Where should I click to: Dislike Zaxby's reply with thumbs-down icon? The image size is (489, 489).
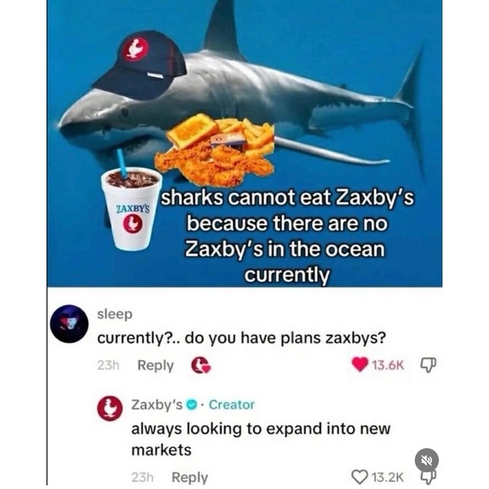click(x=429, y=477)
